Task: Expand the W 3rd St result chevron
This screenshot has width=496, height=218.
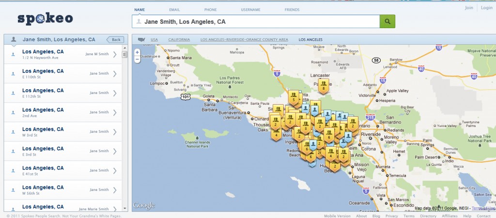Action: (114, 132)
